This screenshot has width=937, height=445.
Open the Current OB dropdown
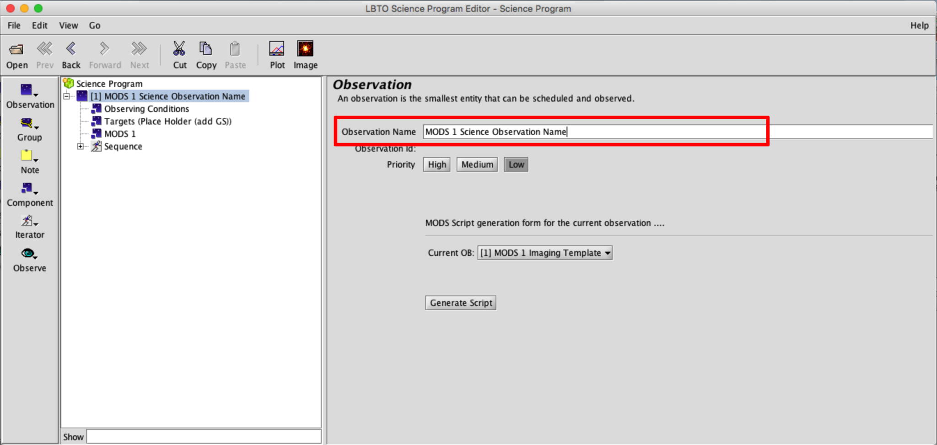(x=545, y=253)
